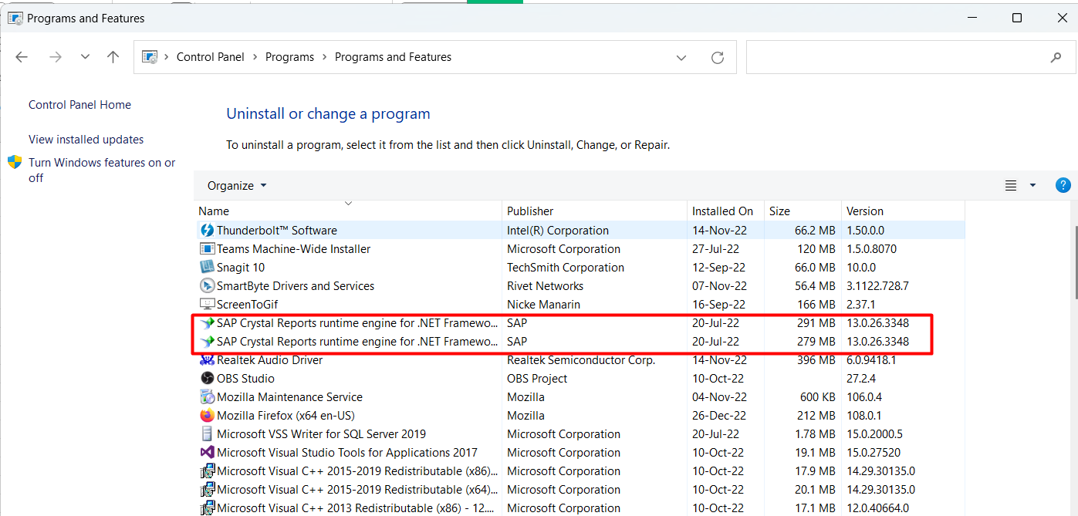Go back with the Back arrow
1078x516 pixels.
[22, 57]
